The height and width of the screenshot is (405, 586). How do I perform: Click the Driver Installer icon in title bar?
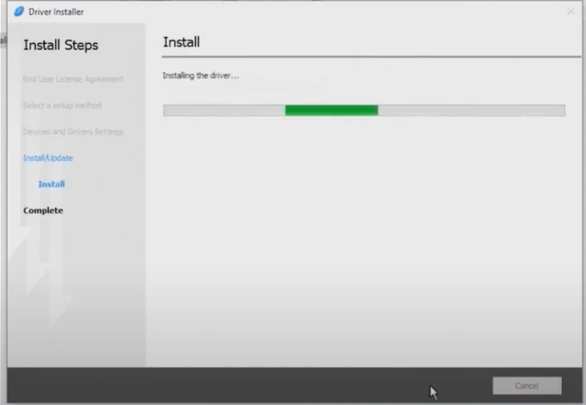[x=19, y=11]
